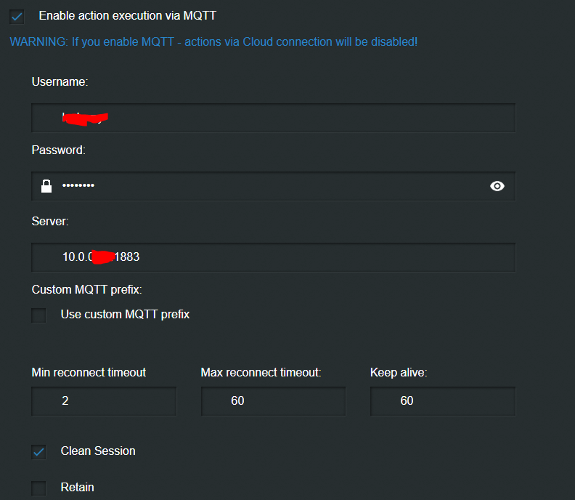Select the Keep alive value box
575x500 pixels.
click(x=442, y=401)
